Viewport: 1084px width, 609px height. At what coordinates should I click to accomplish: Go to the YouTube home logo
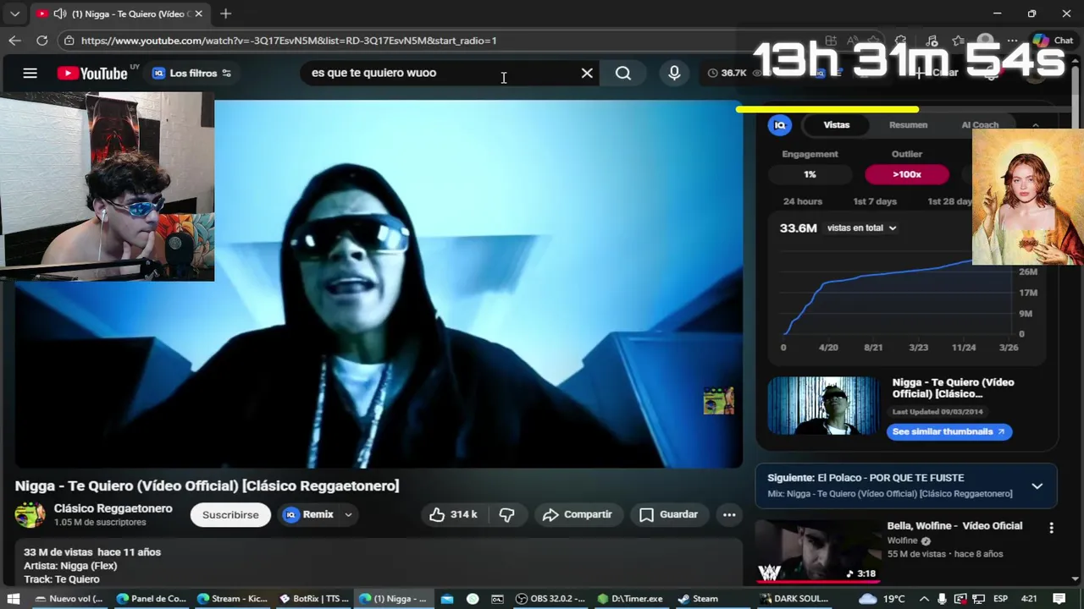pos(92,74)
